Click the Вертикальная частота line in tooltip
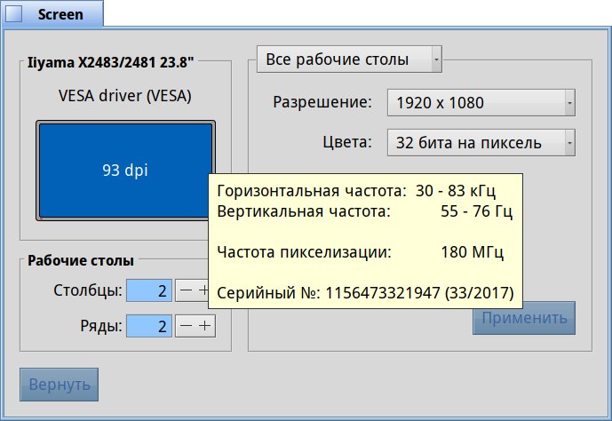 (x=364, y=211)
